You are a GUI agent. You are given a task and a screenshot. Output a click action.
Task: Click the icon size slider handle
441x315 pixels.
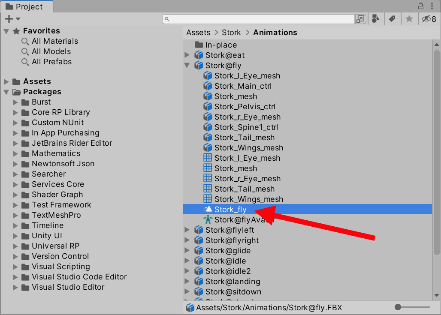(398, 307)
